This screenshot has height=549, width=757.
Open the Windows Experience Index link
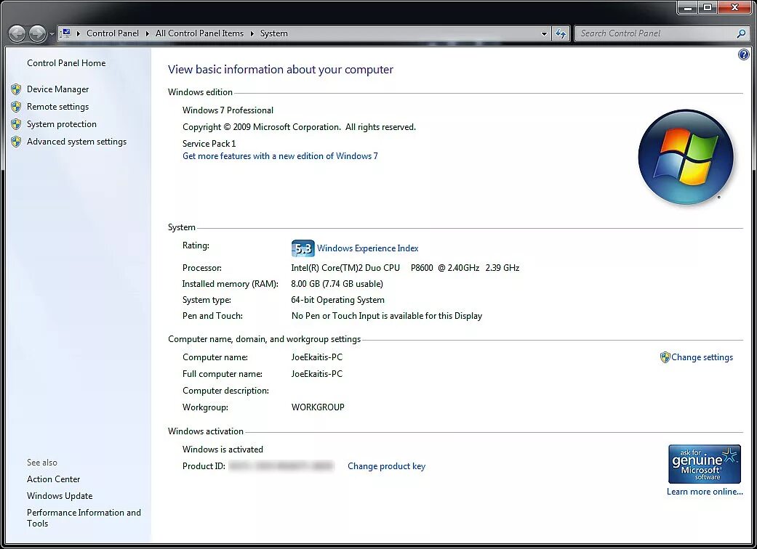368,248
